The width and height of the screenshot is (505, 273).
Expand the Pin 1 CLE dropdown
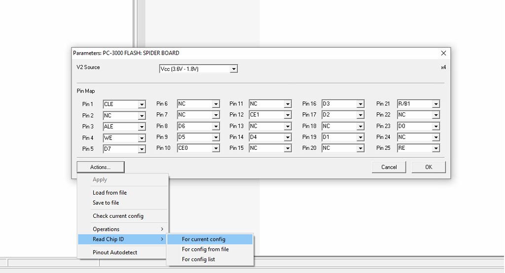142,104
